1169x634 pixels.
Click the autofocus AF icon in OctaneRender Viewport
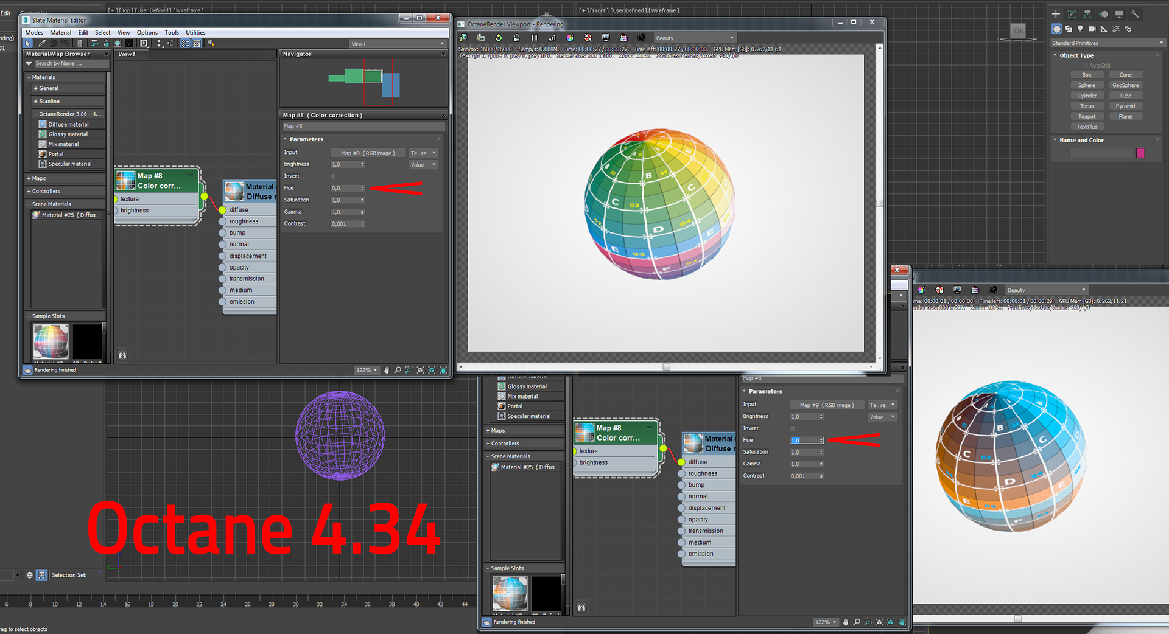coord(552,38)
